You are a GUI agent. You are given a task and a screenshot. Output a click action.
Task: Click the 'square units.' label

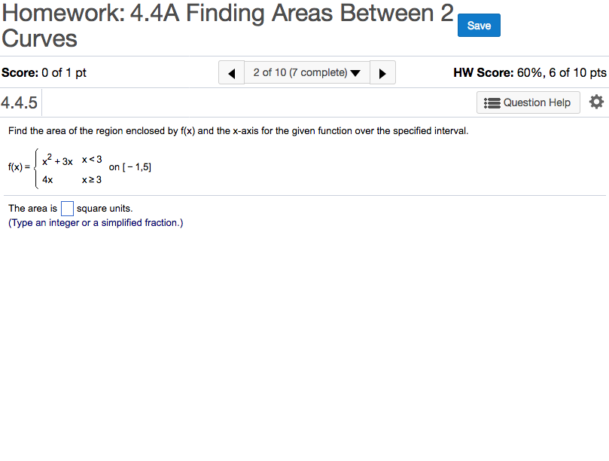coord(105,209)
